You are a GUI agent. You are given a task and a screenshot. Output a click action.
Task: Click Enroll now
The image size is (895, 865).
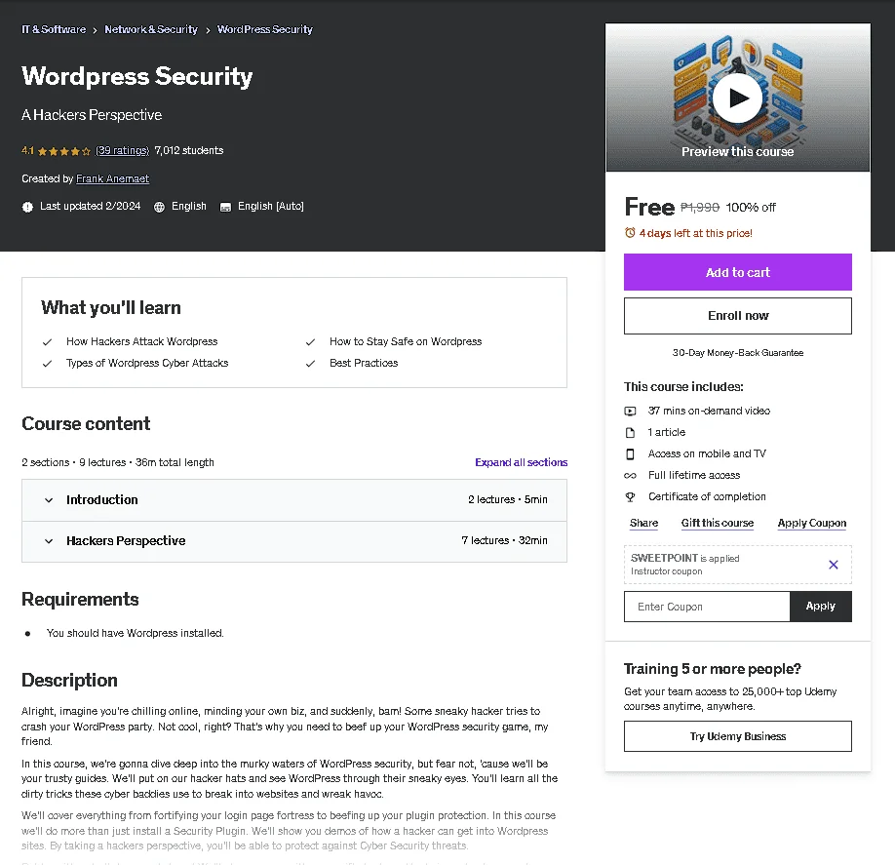pyautogui.click(x=737, y=316)
